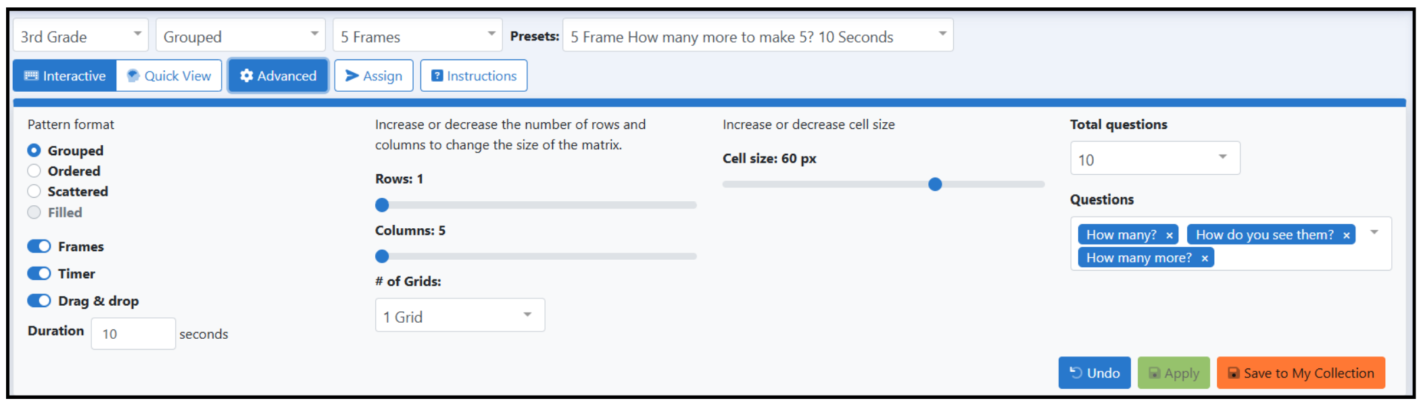The image size is (1421, 405).
Task: Disable the Timer switch
Action: (39, 273)
